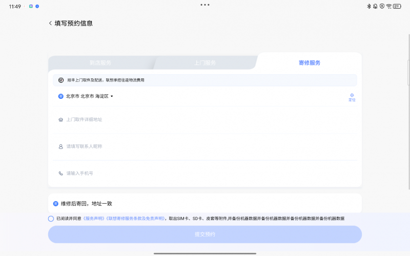
Task: Expand the 维修后寄回，地址一致 section
Action: [x=205, y=203]
